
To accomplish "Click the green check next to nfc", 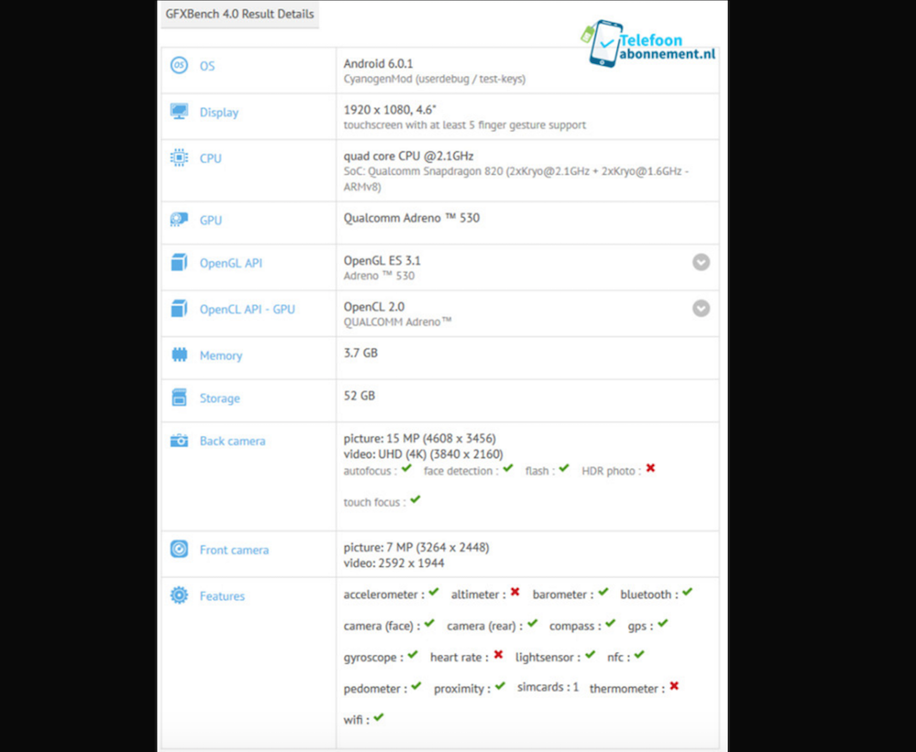I will [639, 655].
